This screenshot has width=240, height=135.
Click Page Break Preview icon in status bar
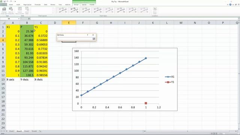pos(216,133)
